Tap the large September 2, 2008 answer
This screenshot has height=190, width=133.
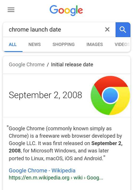45,95
